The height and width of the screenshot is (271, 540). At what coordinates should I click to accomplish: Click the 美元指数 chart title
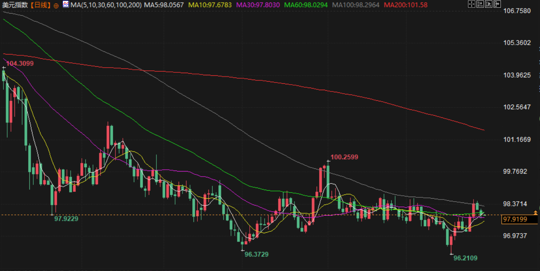click(x=15, y=5)
